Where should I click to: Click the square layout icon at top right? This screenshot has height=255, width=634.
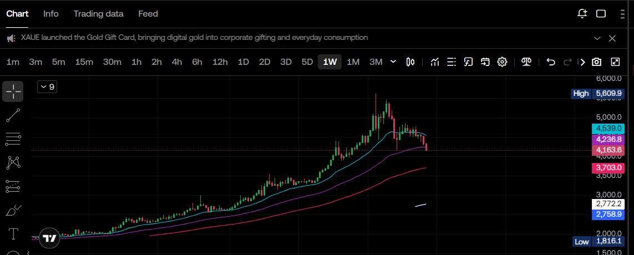601,14
